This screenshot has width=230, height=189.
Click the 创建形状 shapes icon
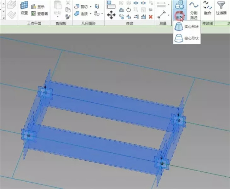tap(179, 5)
